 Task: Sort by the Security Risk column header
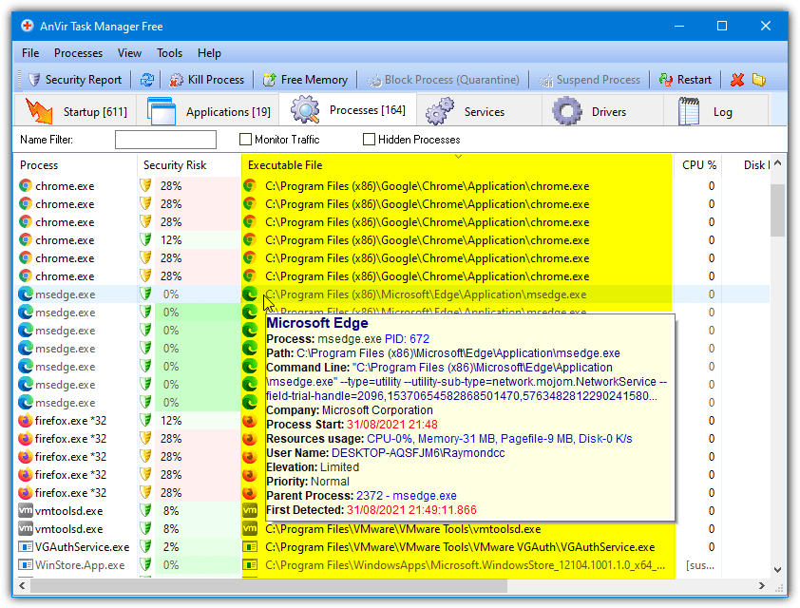coord(189,165)
